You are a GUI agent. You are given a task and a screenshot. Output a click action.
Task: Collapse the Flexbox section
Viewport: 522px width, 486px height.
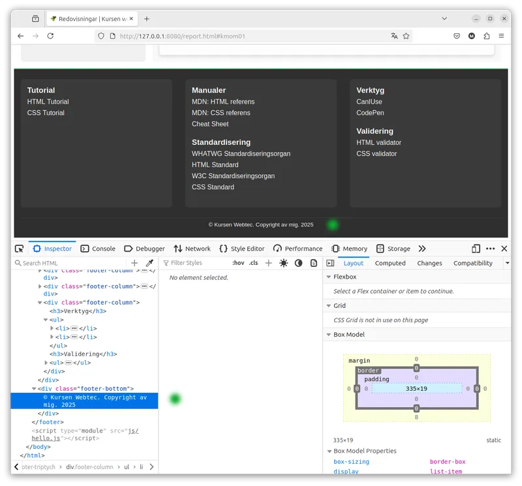pos(329,277)
